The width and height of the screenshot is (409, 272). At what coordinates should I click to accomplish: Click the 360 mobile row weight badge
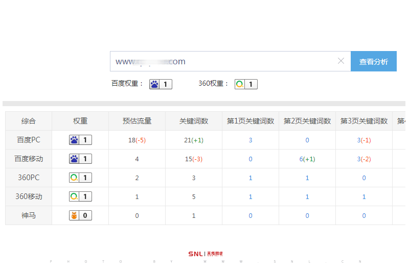pyautogui.click(x=80, y=196)
